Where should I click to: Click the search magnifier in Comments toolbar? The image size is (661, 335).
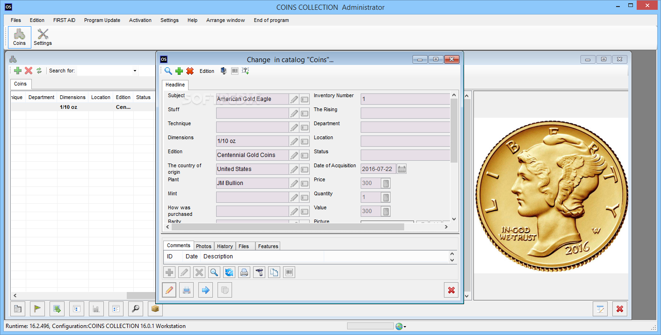click(x=214, y=272)
